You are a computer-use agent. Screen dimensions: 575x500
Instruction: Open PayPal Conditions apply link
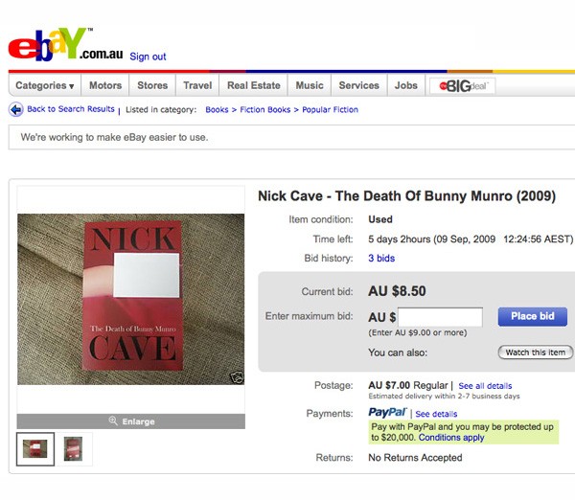tap(451, 438)
